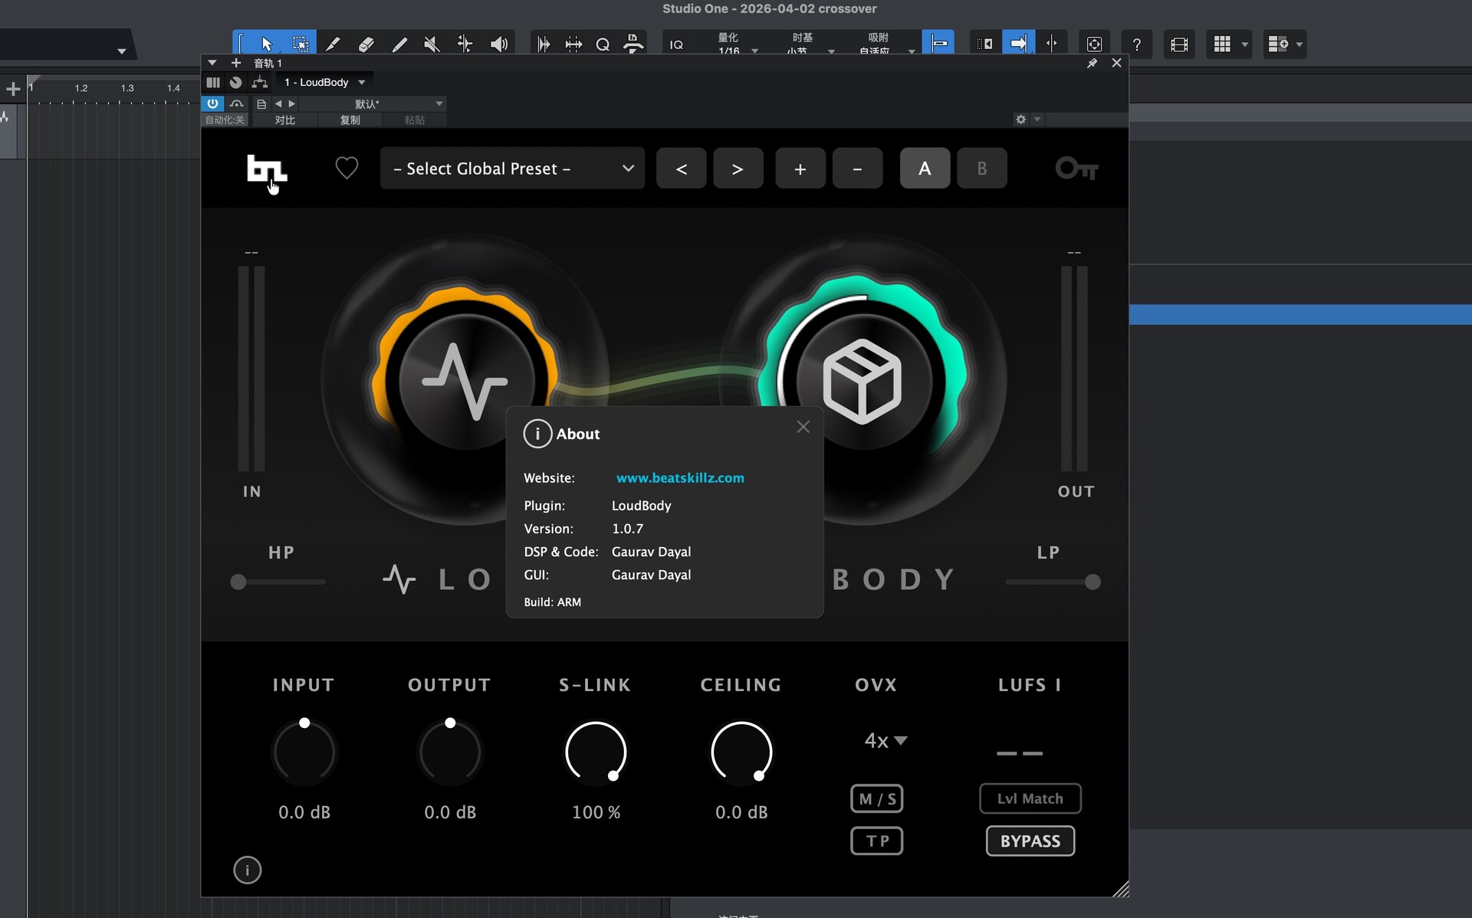Click the info icon at bottom left
Viewport: 1472px width, 918px height.
(x=247, y=870)
